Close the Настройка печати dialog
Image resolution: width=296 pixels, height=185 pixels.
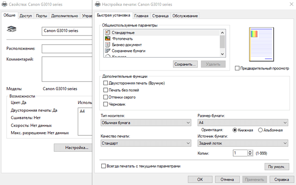(x=291, y=4)
